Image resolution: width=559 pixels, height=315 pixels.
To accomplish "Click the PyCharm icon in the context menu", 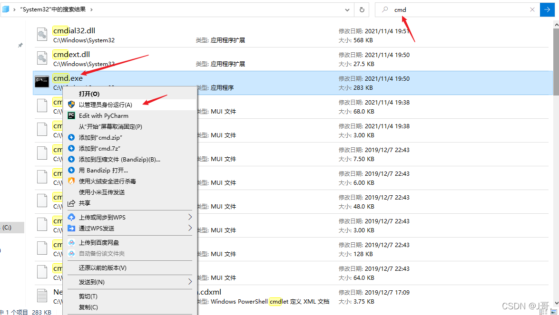I will pyautogui.click(x=71, y=115).
